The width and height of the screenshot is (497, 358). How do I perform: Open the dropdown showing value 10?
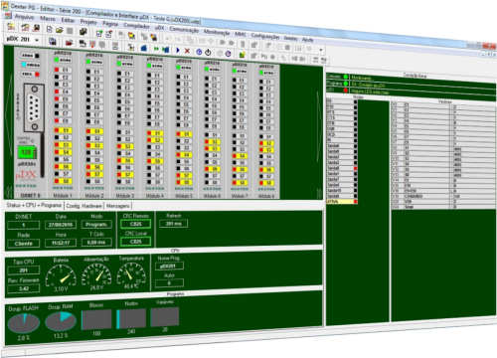point(321,50)
